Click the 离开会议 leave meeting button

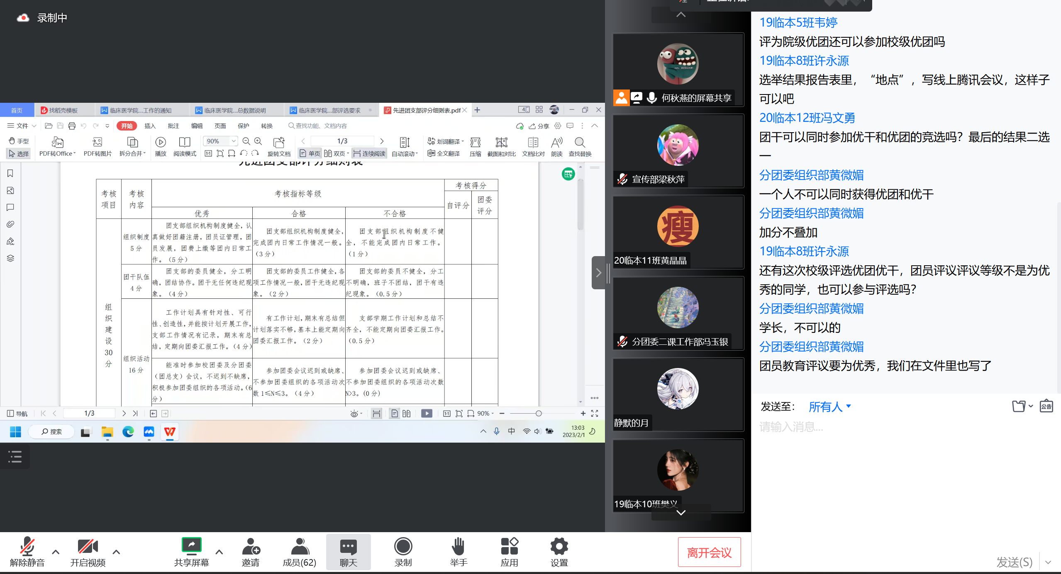point(709,552)
